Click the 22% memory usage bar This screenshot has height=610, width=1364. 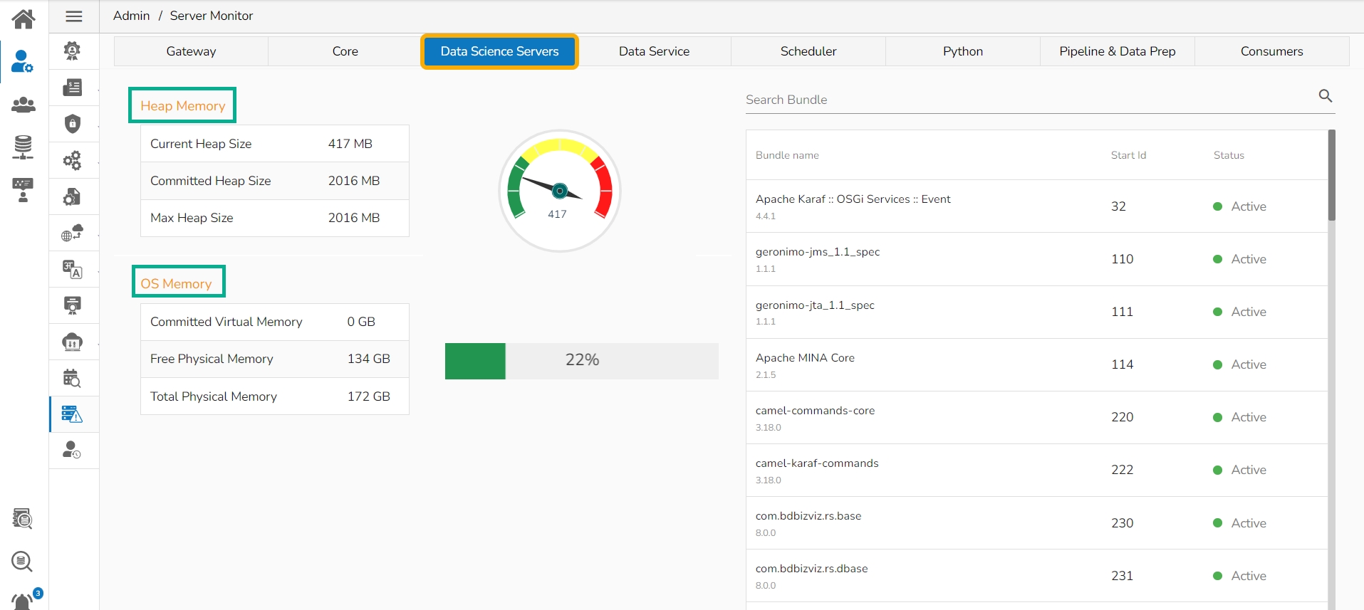pyautogui.click(x=581, y=361)
